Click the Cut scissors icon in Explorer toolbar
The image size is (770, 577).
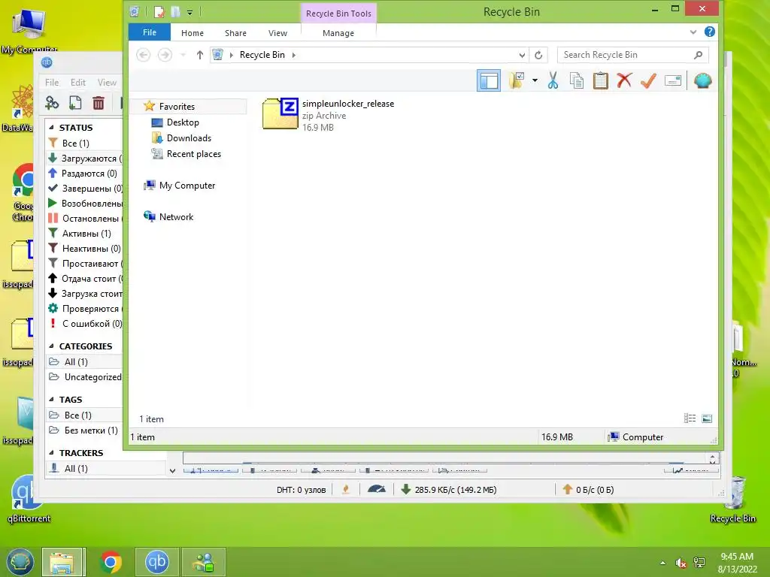pyautogui.click(x=553, y=80)
